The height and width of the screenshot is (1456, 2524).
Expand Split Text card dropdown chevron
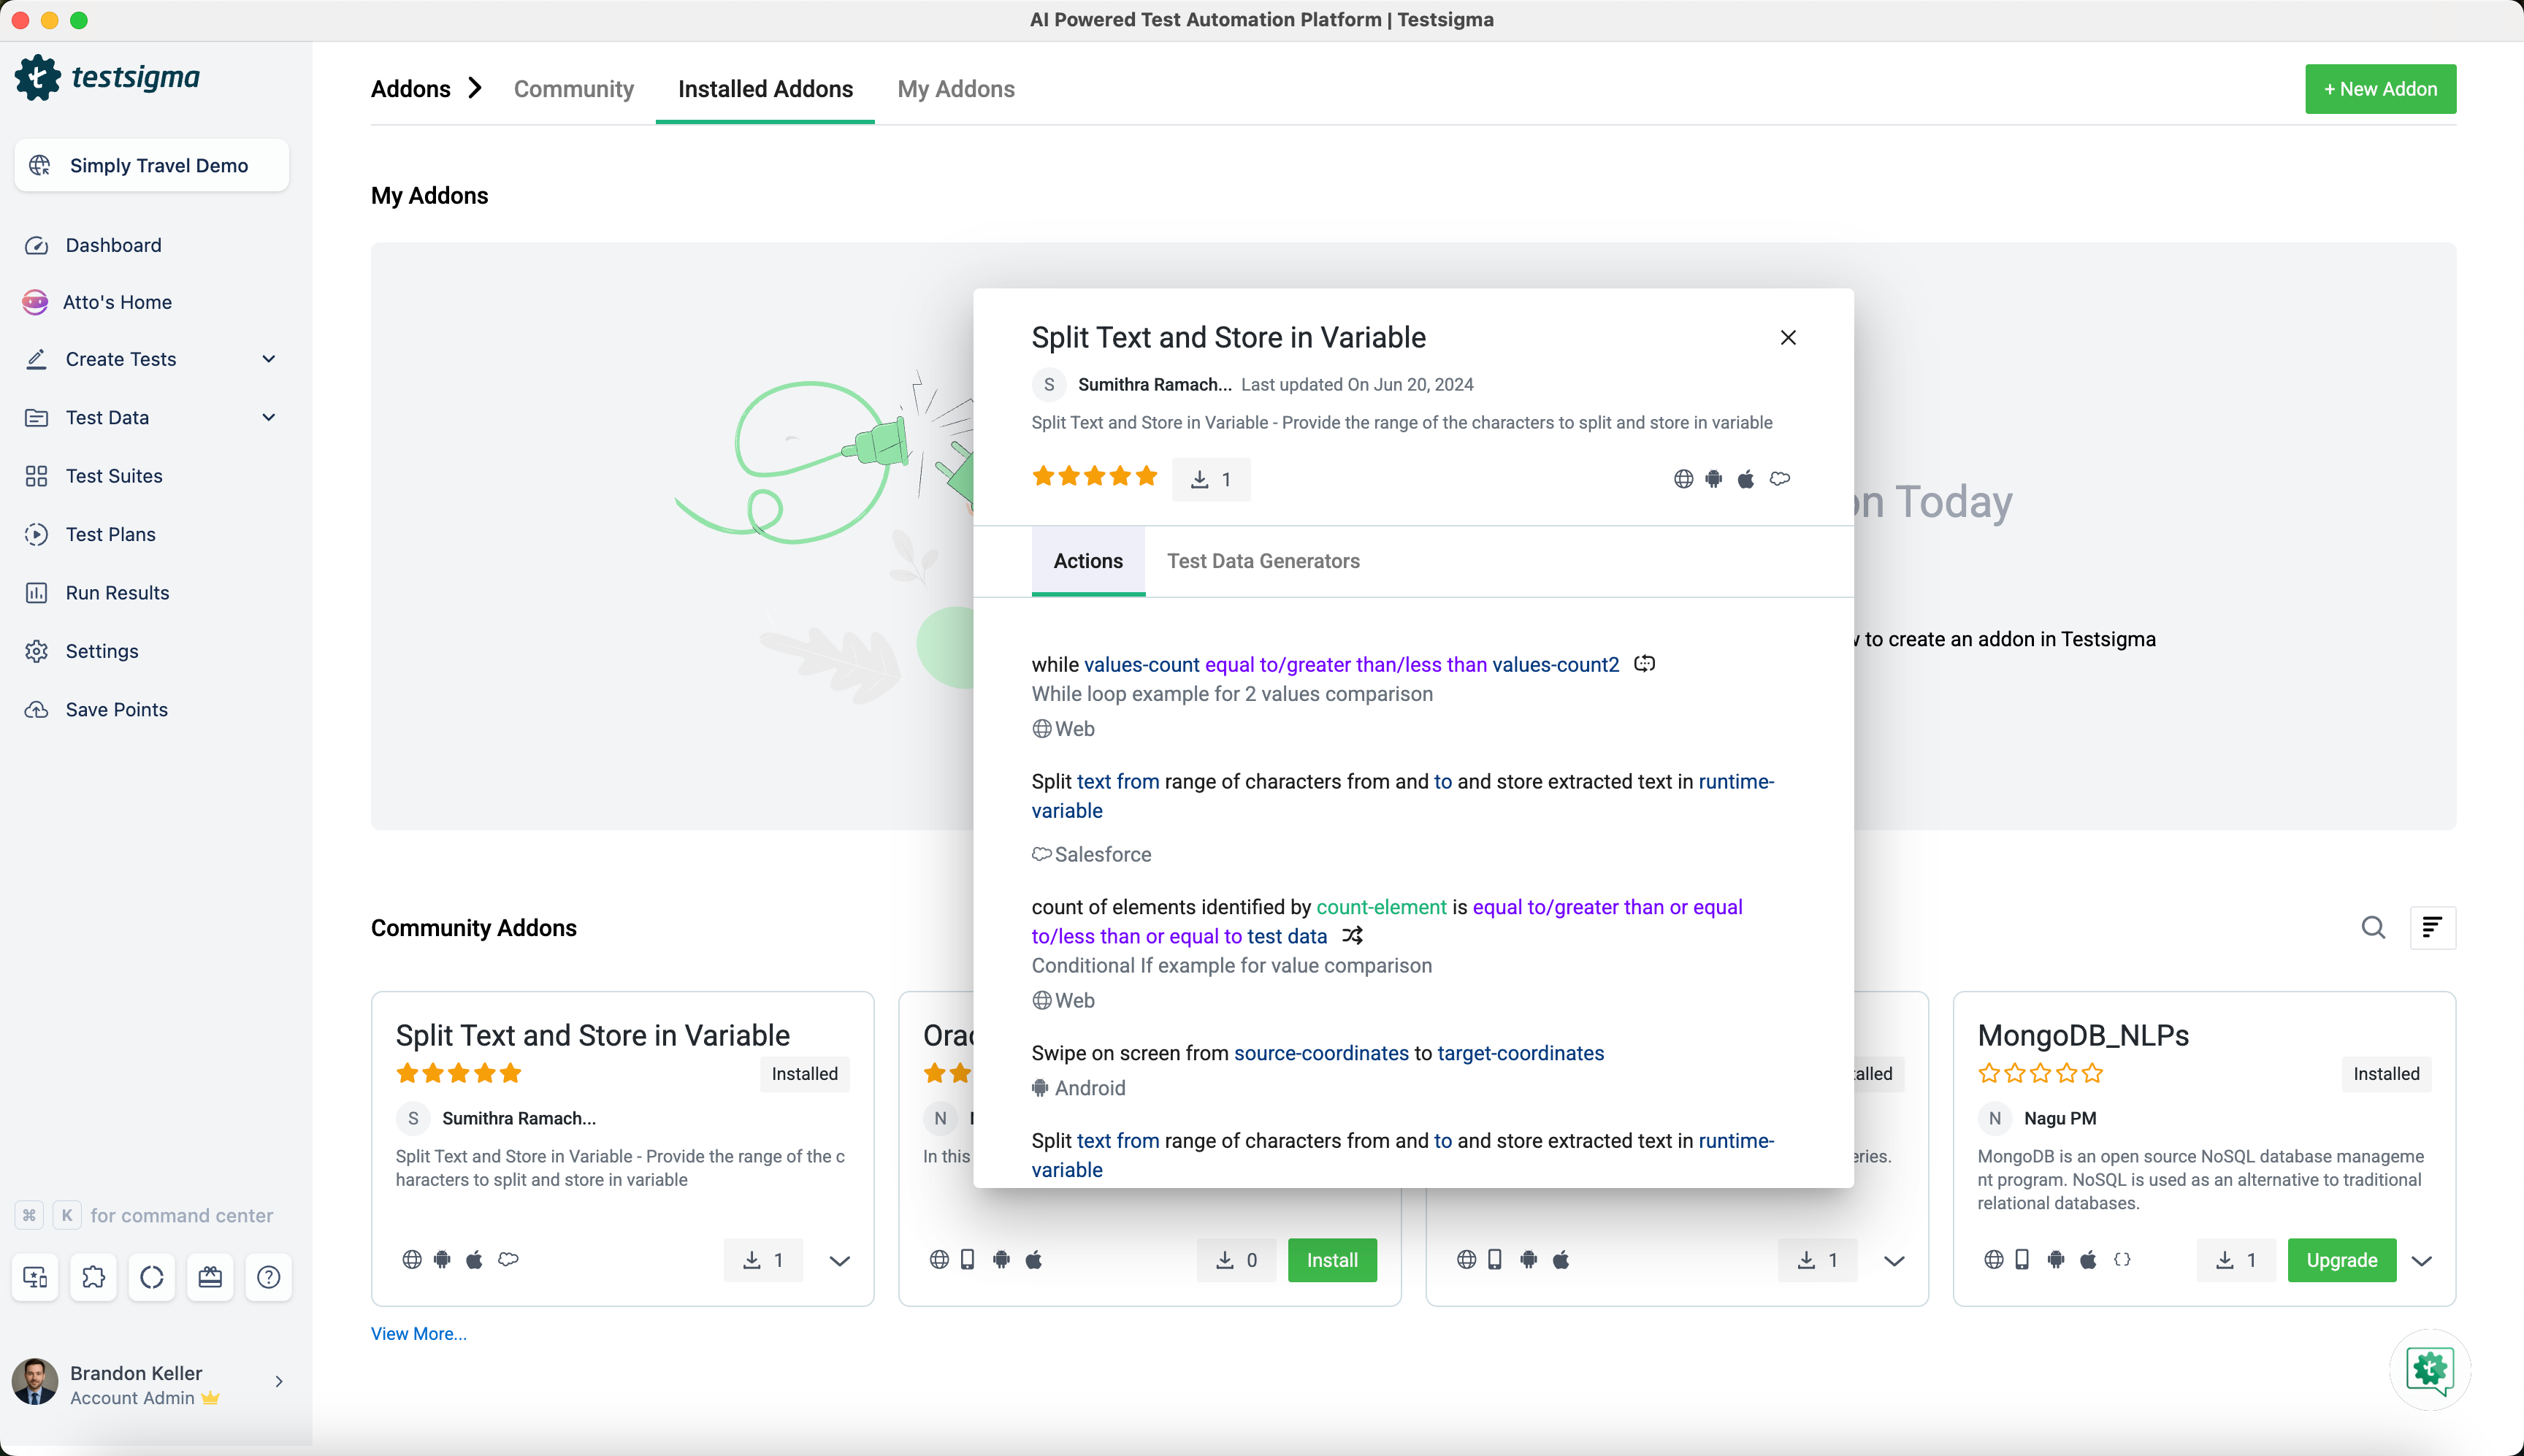click(839, 1261)
